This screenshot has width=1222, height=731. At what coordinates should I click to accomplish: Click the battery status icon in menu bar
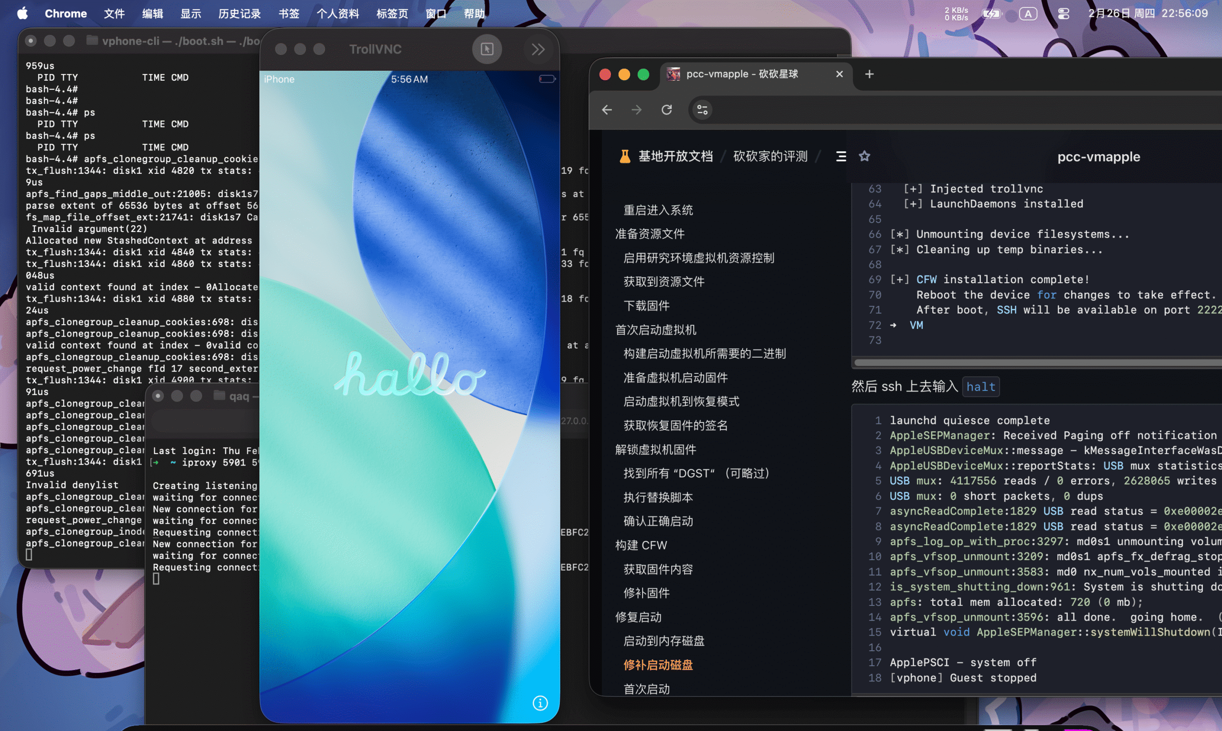click(x=991, y=13)
